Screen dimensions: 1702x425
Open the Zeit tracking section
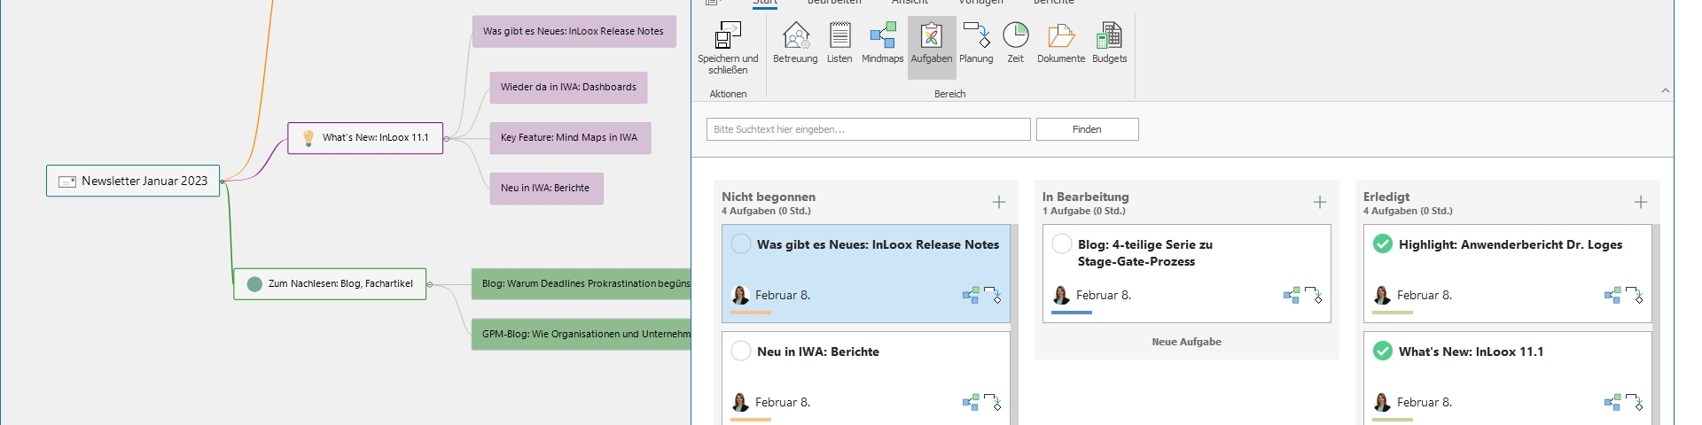[x=1015, y=36]
